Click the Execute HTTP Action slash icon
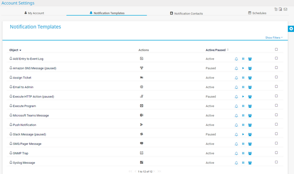The image size is (294, 174). point(141,96)
